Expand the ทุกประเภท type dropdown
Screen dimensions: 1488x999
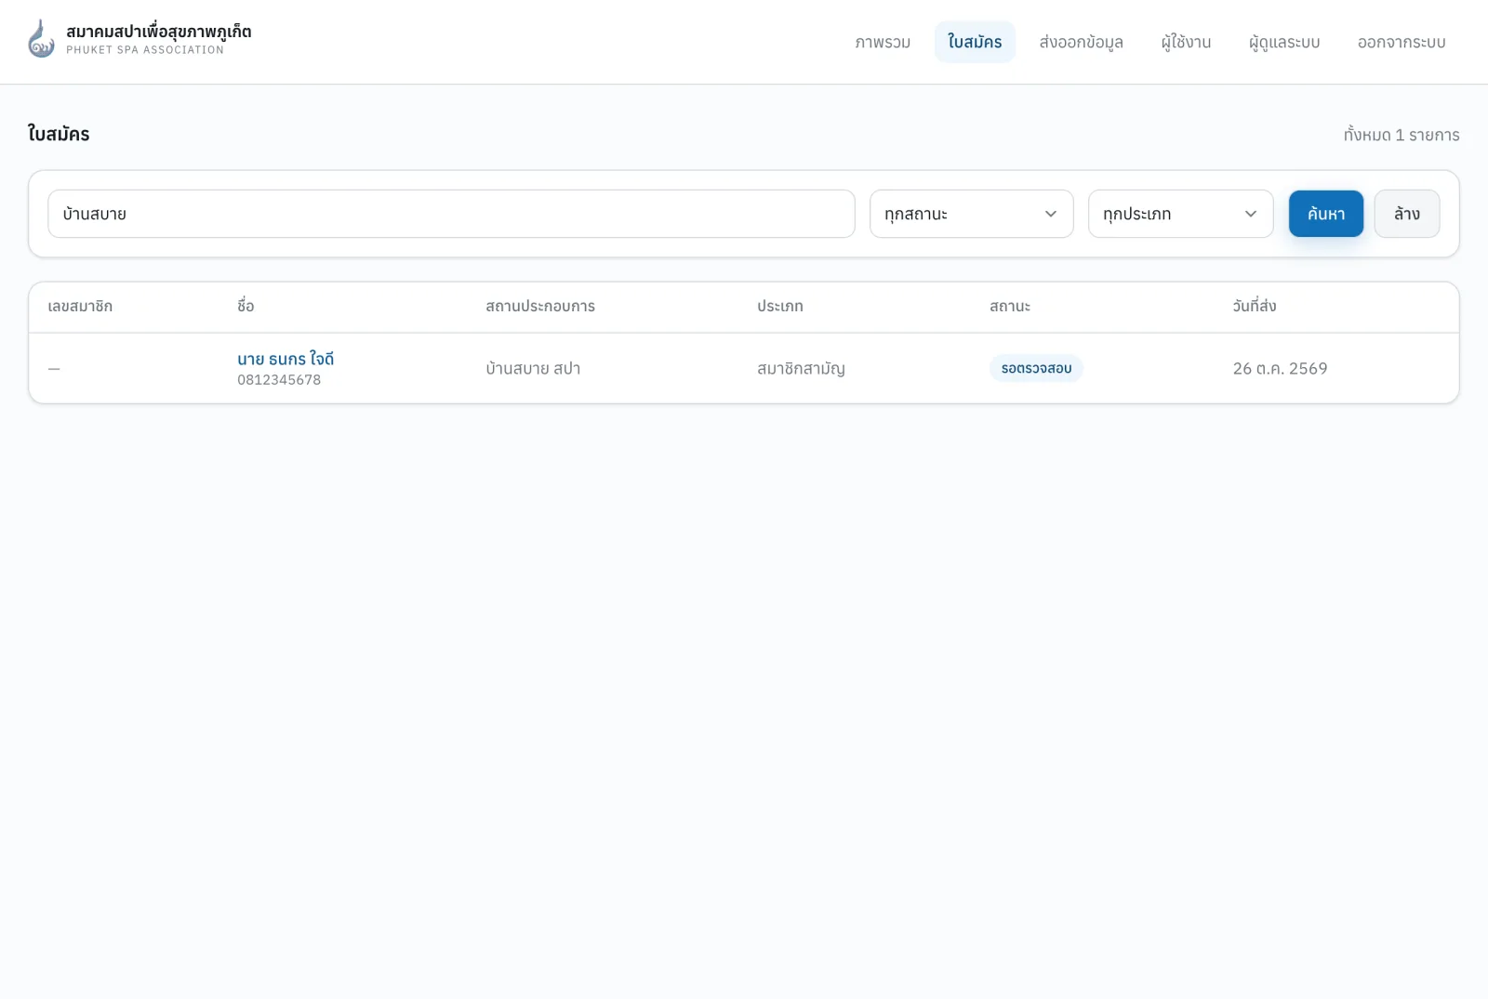[x=1180, y=214]
